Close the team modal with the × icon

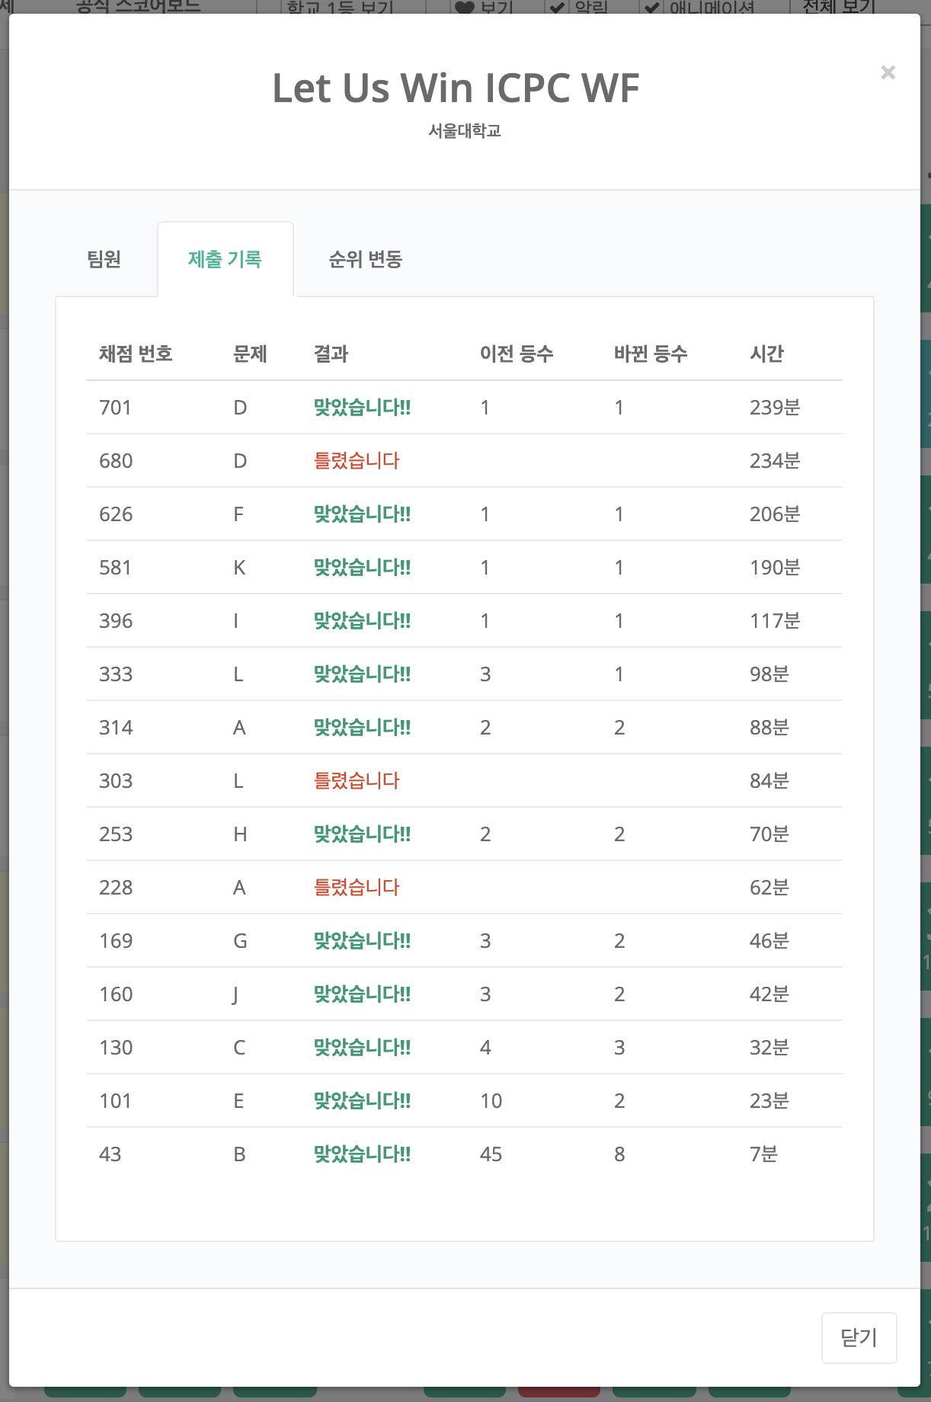(x=888, y=72)
